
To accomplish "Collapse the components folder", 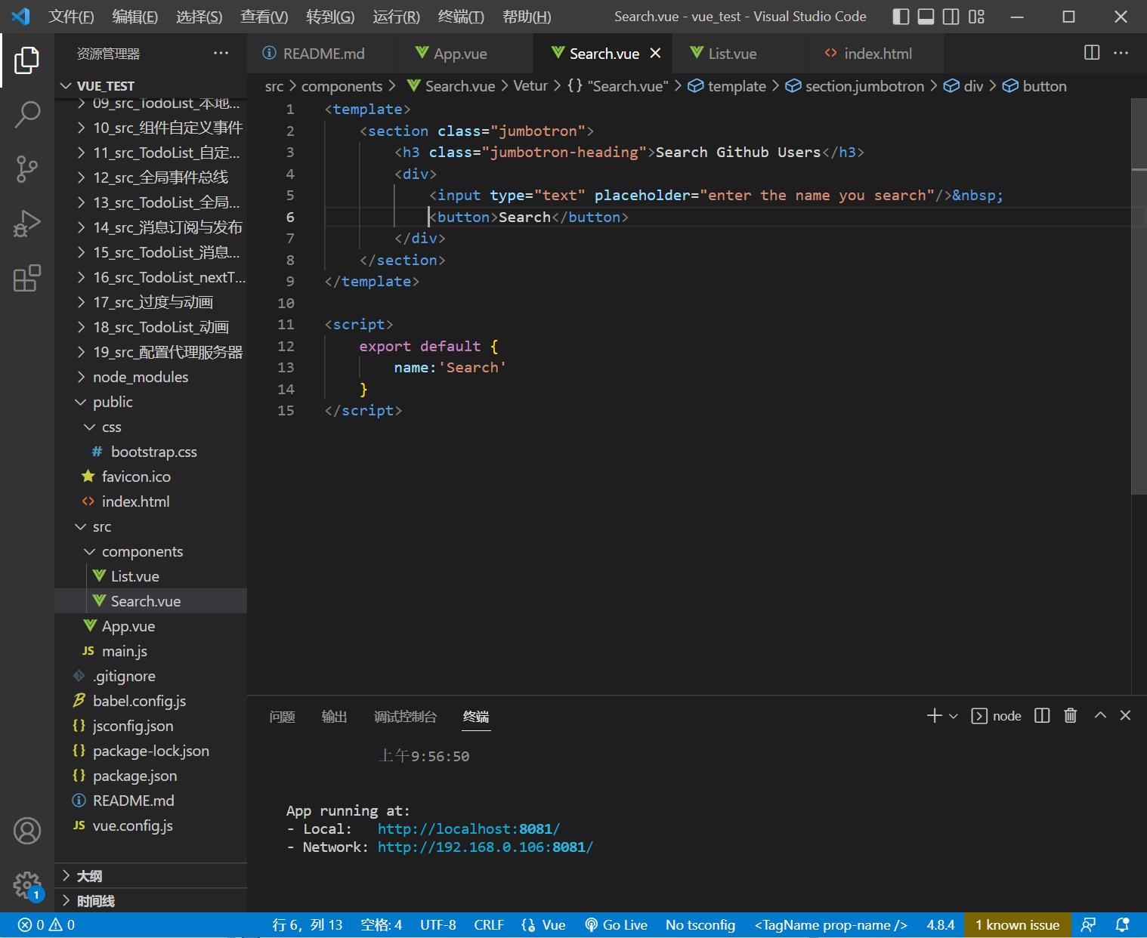I will [151, 551].
